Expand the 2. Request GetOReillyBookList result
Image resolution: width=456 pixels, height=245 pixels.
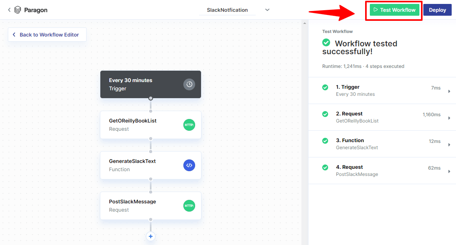(x=449, y=118)
